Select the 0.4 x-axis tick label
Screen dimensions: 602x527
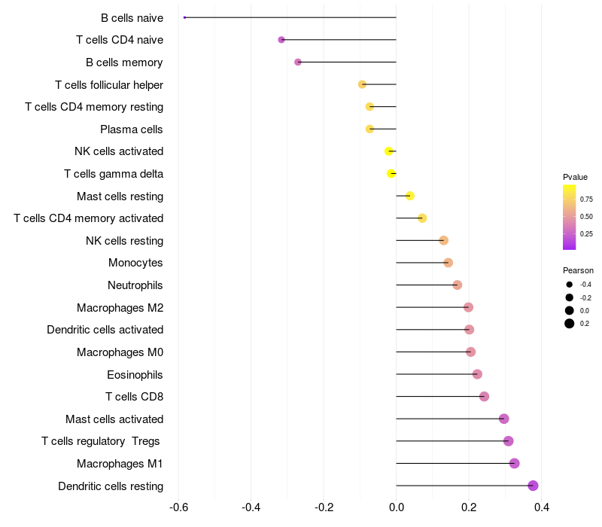coord(541,507)
